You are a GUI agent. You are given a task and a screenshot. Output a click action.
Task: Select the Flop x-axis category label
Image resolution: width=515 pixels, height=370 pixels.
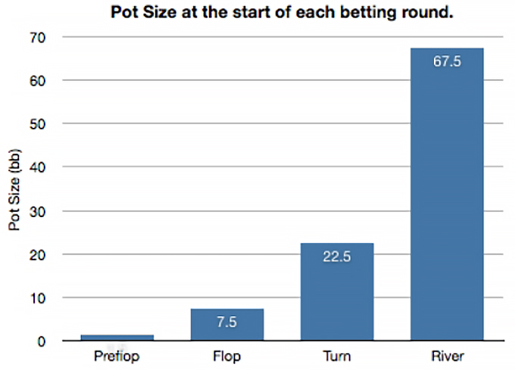[x=226, y=356]
